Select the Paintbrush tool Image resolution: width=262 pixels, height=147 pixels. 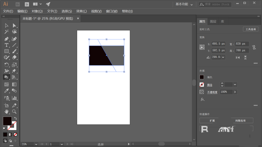tap(14, 51)
